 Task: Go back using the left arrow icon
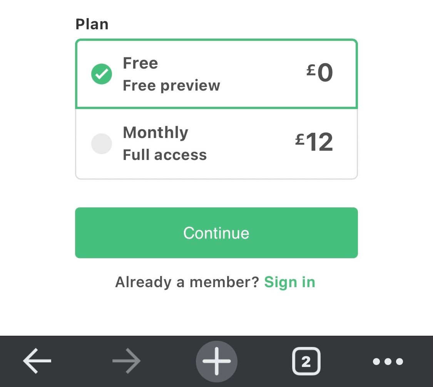pos(37,361)
